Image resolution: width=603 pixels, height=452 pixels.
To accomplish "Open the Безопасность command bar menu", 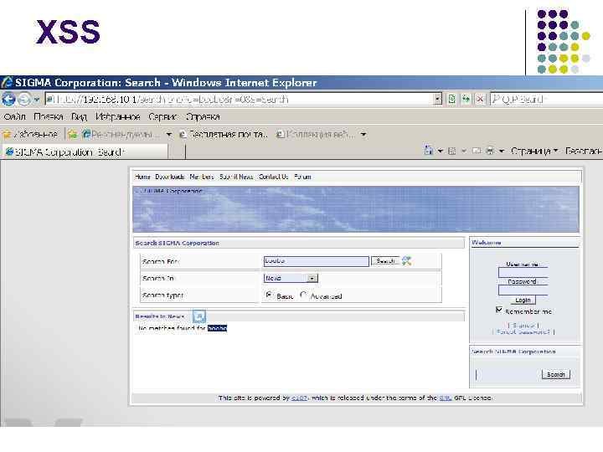I will pos(584,151).
